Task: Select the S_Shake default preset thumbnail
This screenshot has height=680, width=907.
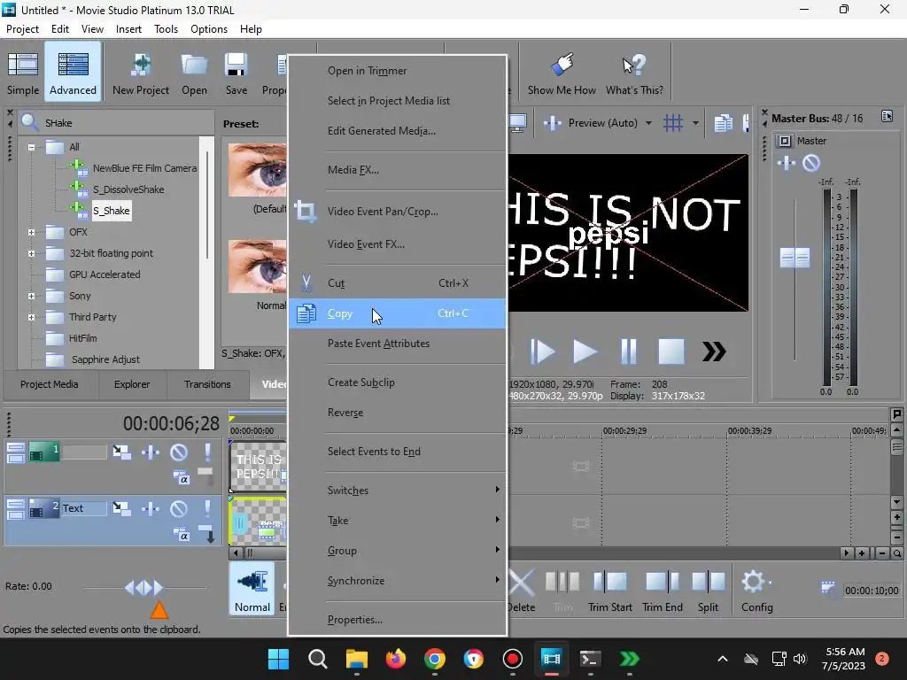Action: (258, 171)
